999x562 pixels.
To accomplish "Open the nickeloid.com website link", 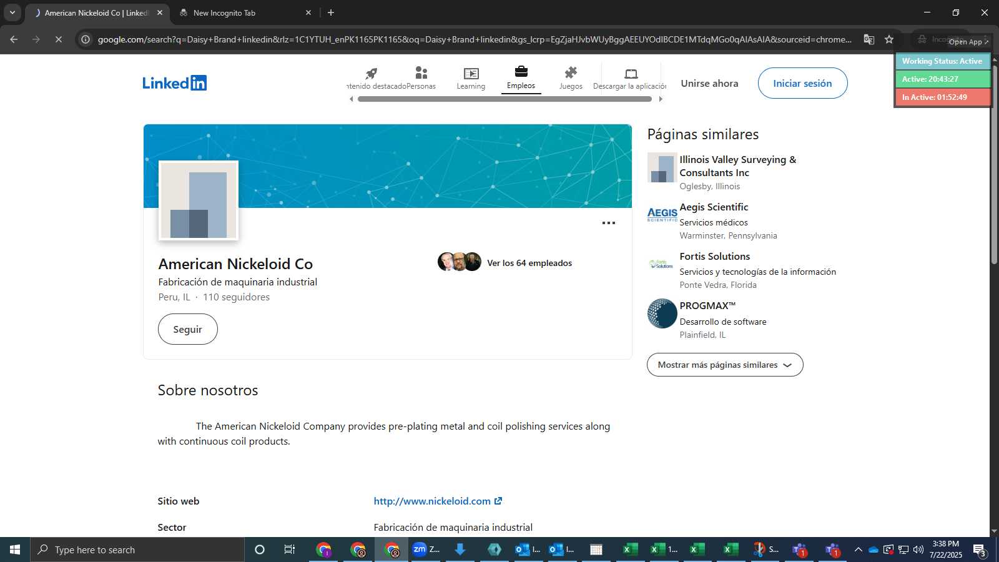I will click(x=438, y=501).
